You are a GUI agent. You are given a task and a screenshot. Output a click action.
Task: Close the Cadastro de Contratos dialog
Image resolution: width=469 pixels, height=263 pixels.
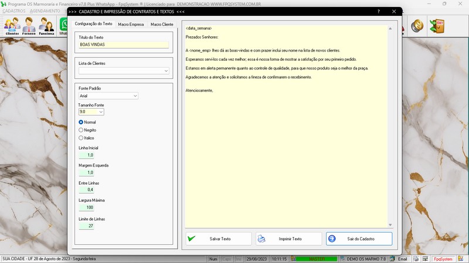click(394, 11)
